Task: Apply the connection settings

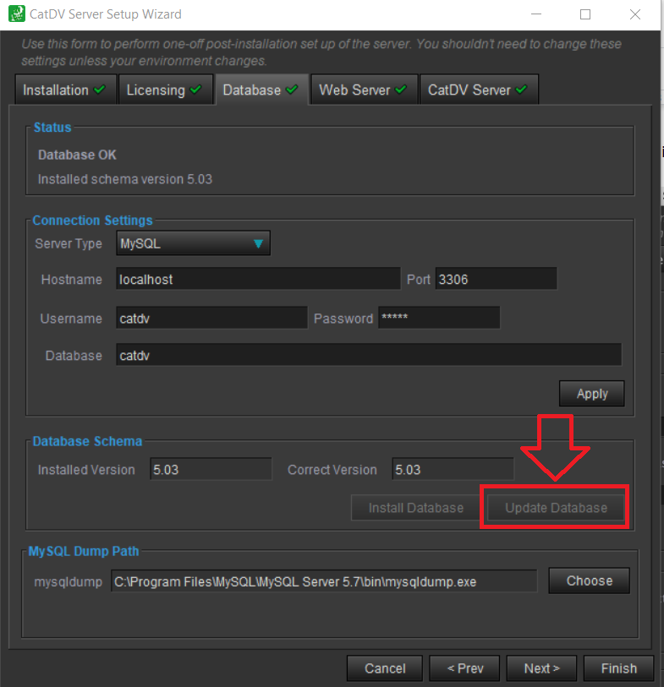Action: (591, 394)
